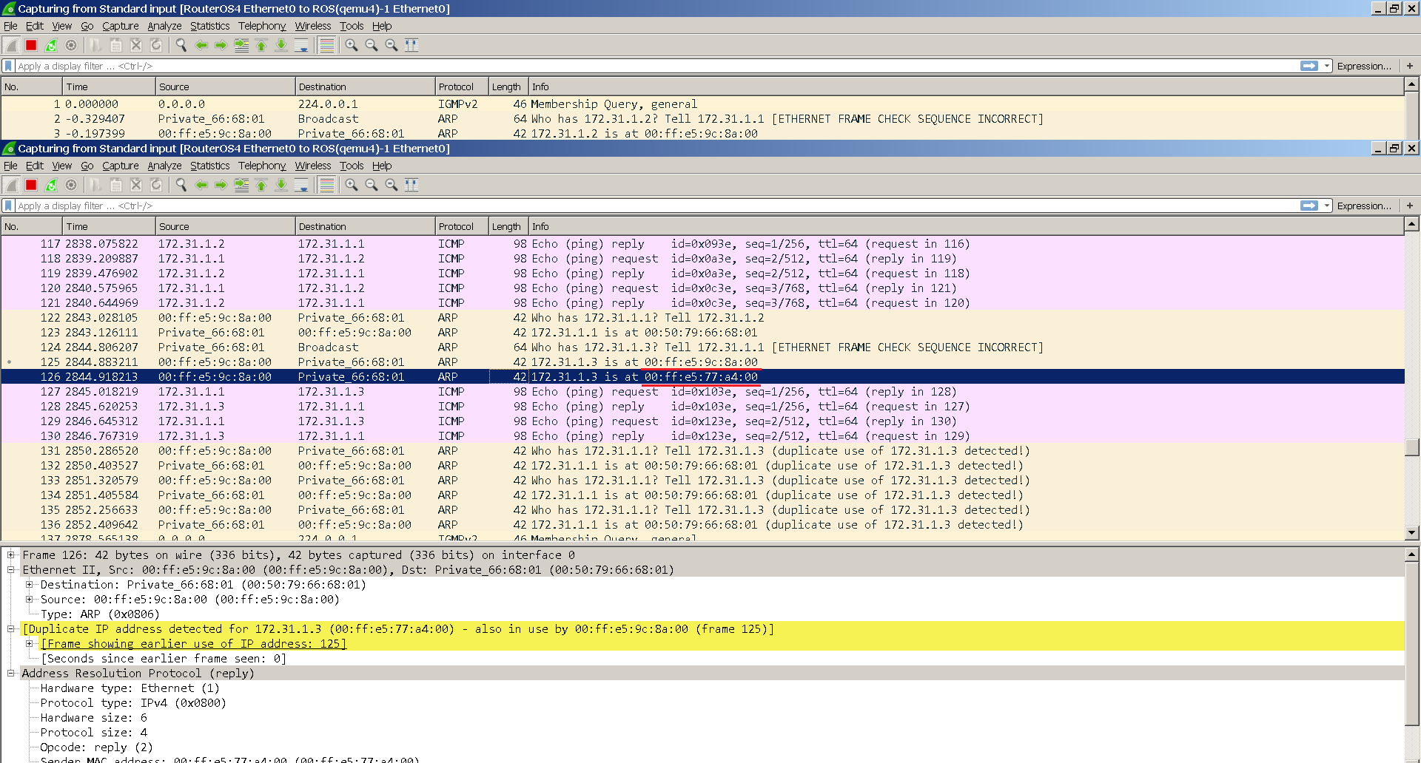This screenshot has height=763, width=1421.
Task: Open capture options in the front window
Action: [71, 185]
